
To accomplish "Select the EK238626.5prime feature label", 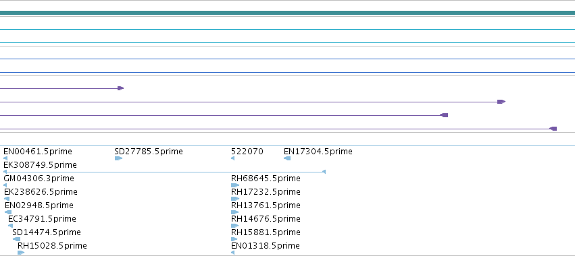I will click(41, 192).
